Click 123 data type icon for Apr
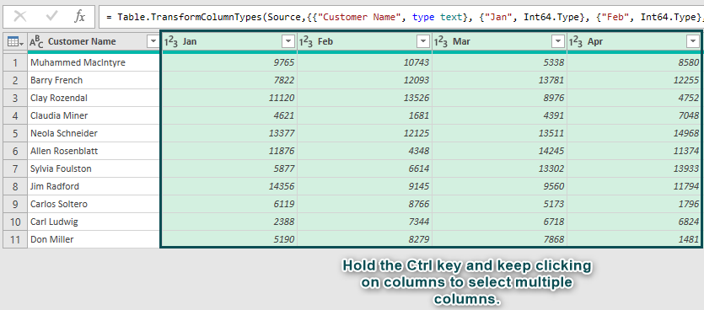The width and height of the screenshot is (704, 310). coord(576,42)
